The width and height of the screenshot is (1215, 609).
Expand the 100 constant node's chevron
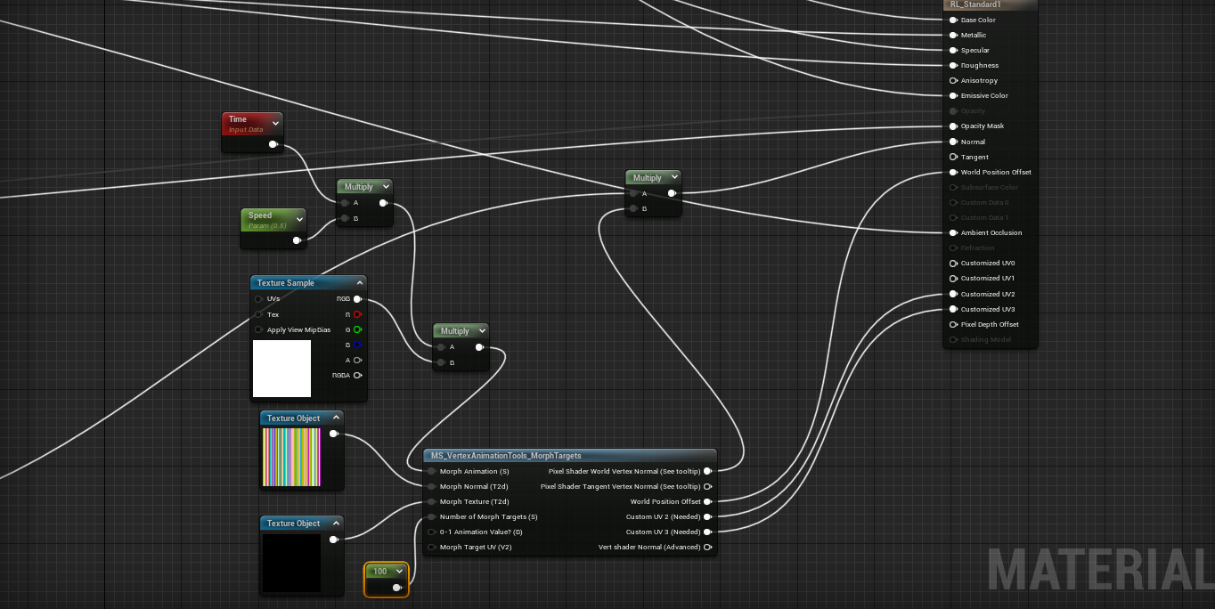point(400,572)
